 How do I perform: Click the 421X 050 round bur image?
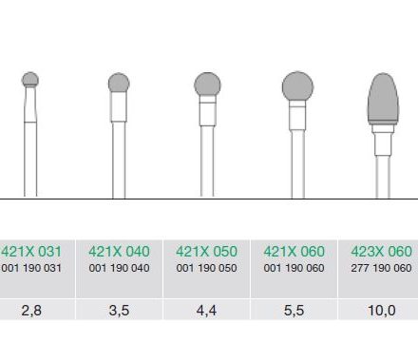click(x=207, y=135)
